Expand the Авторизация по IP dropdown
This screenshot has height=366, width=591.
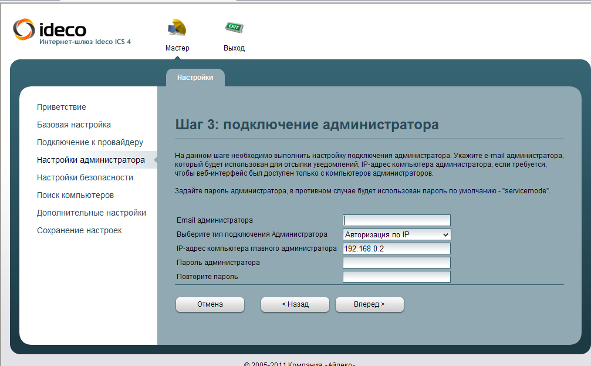(396, 234)
